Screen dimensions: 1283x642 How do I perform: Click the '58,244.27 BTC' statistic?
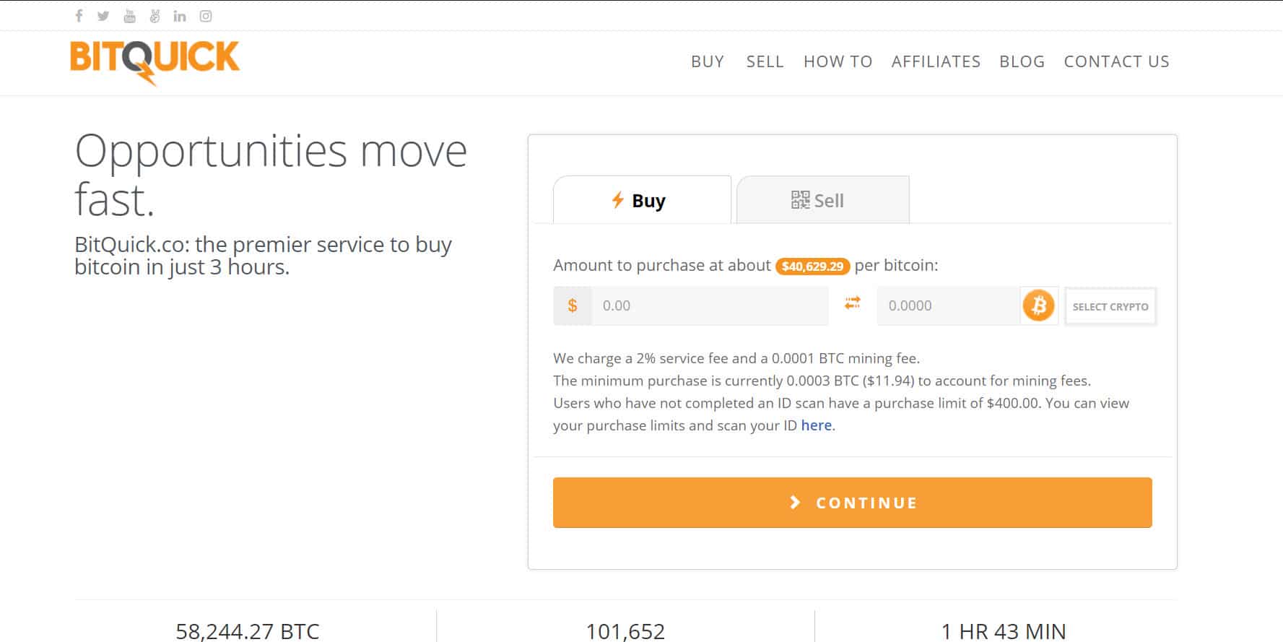click(x=248, y=632)
